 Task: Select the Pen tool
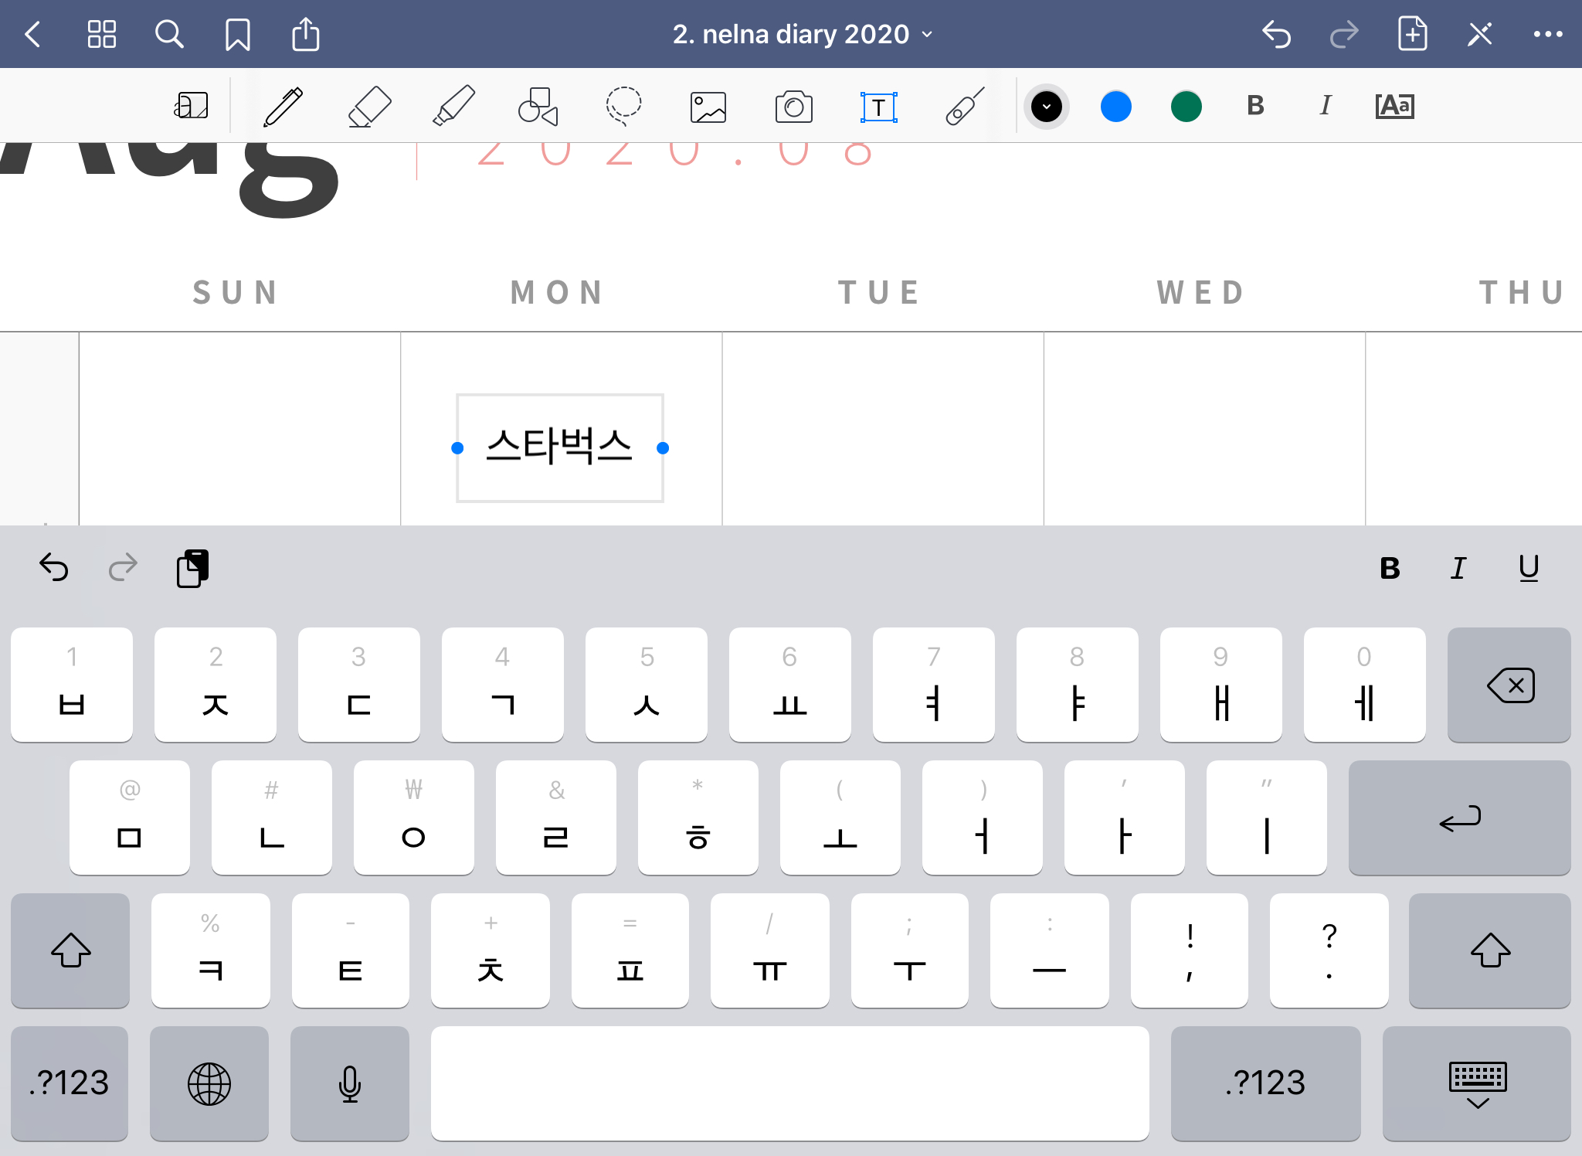(283, 107)
